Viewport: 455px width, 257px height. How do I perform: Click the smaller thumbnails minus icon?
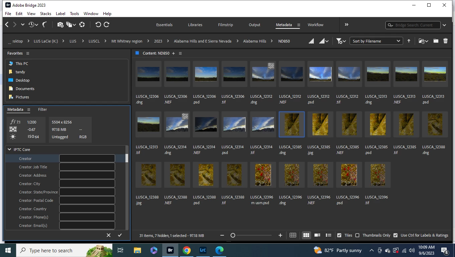[x=222, y=235]
